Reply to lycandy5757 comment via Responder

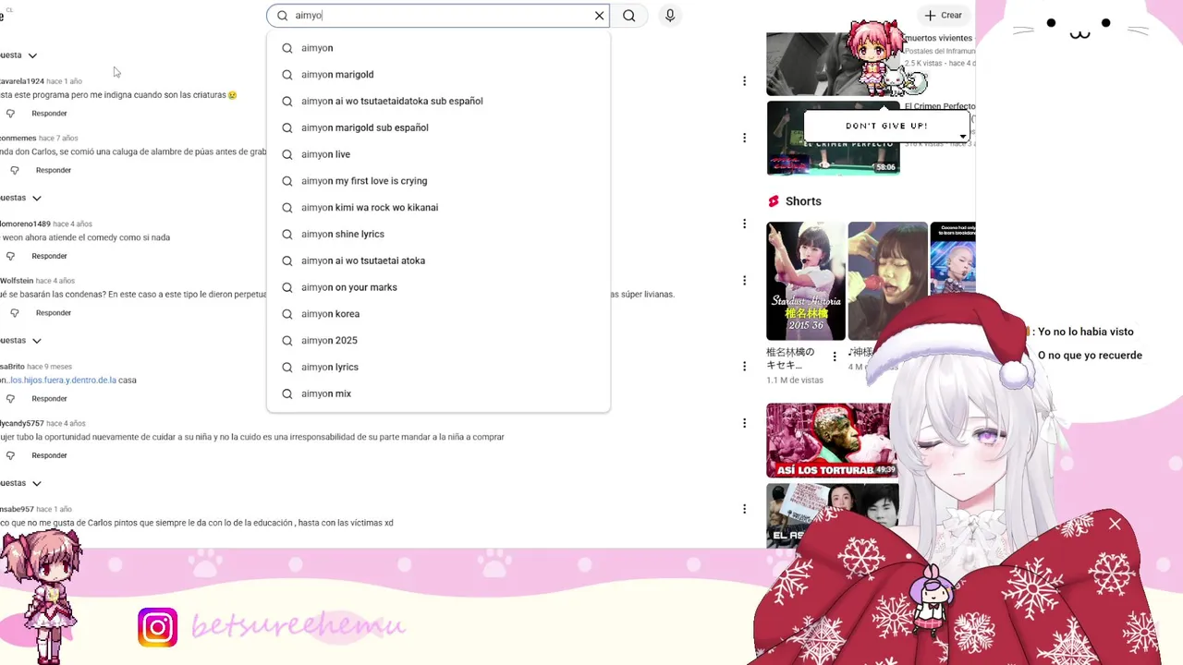49,455
